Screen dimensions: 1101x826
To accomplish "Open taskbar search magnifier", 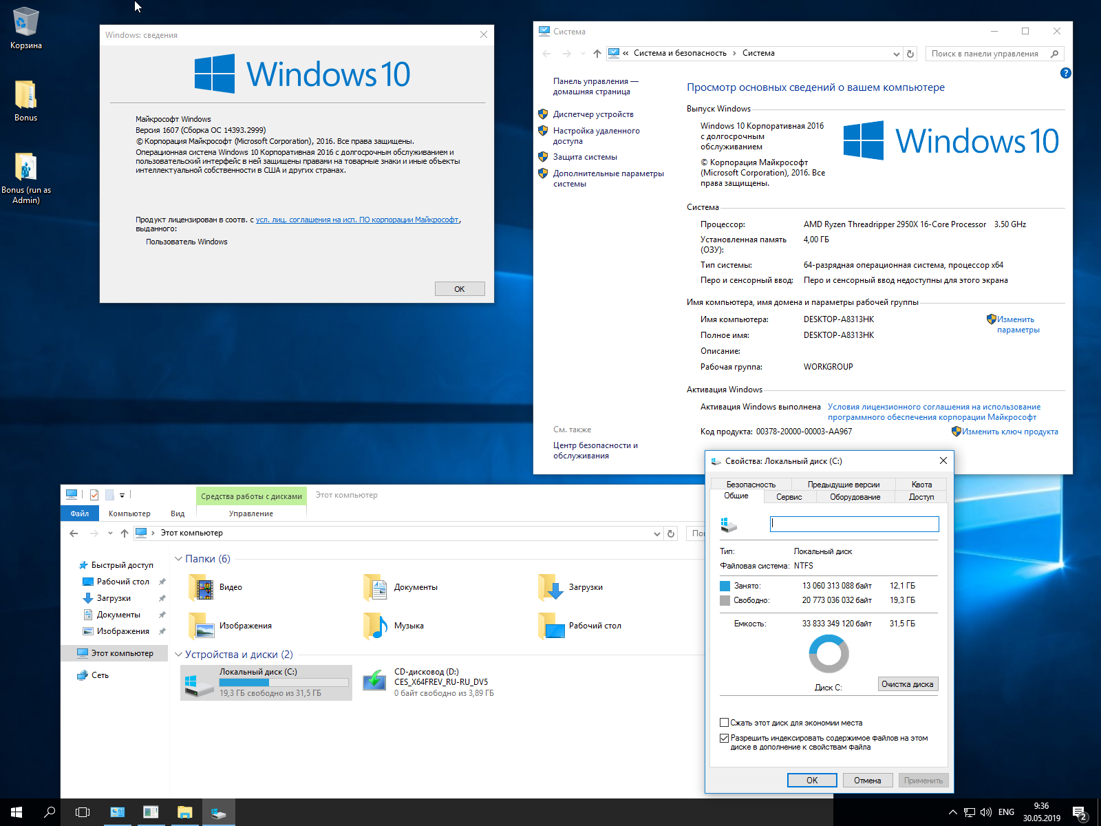I will (50, 812).
